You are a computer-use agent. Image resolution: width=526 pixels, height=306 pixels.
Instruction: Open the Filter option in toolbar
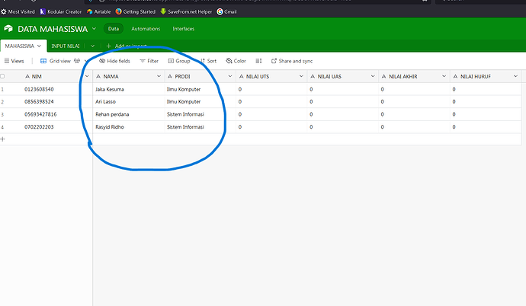[x=149, y=61]
